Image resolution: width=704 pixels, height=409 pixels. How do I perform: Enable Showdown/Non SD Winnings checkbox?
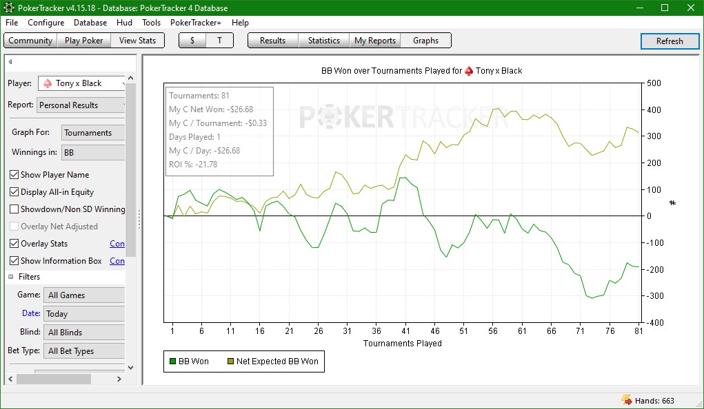click(x=14, y=209)
